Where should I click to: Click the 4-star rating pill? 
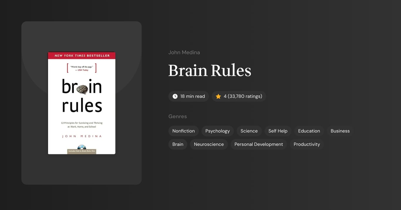click(239, 96)
